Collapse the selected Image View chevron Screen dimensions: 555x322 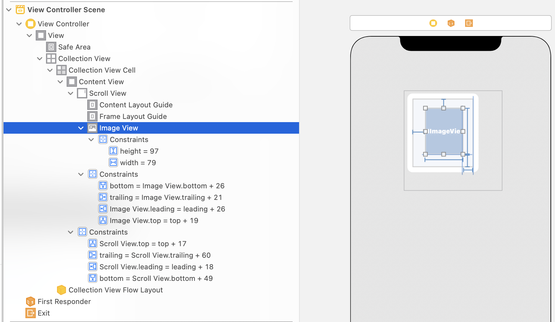coord(81,128)
